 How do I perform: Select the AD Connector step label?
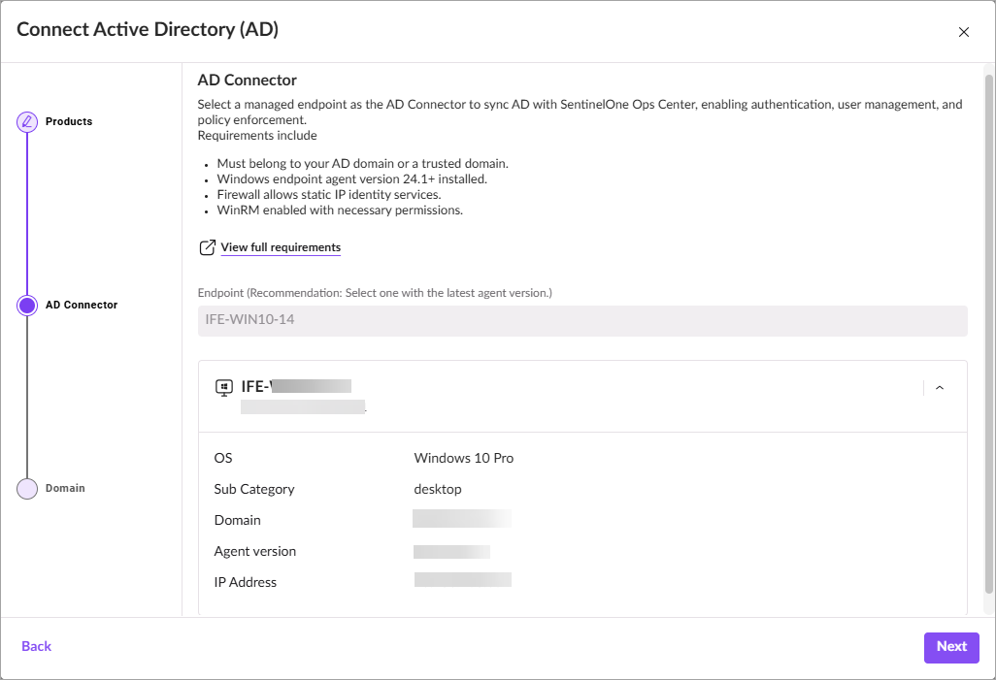(82, 306)
